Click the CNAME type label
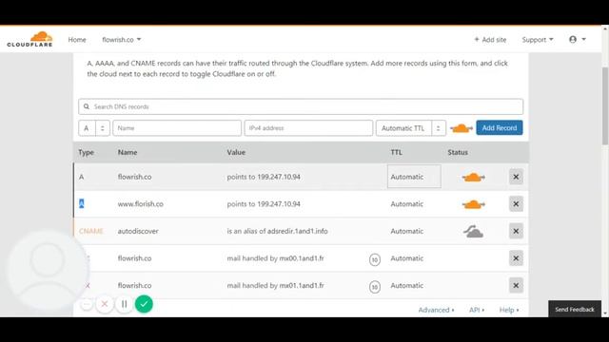Screen dimensions: 609x342 point(91,231)
